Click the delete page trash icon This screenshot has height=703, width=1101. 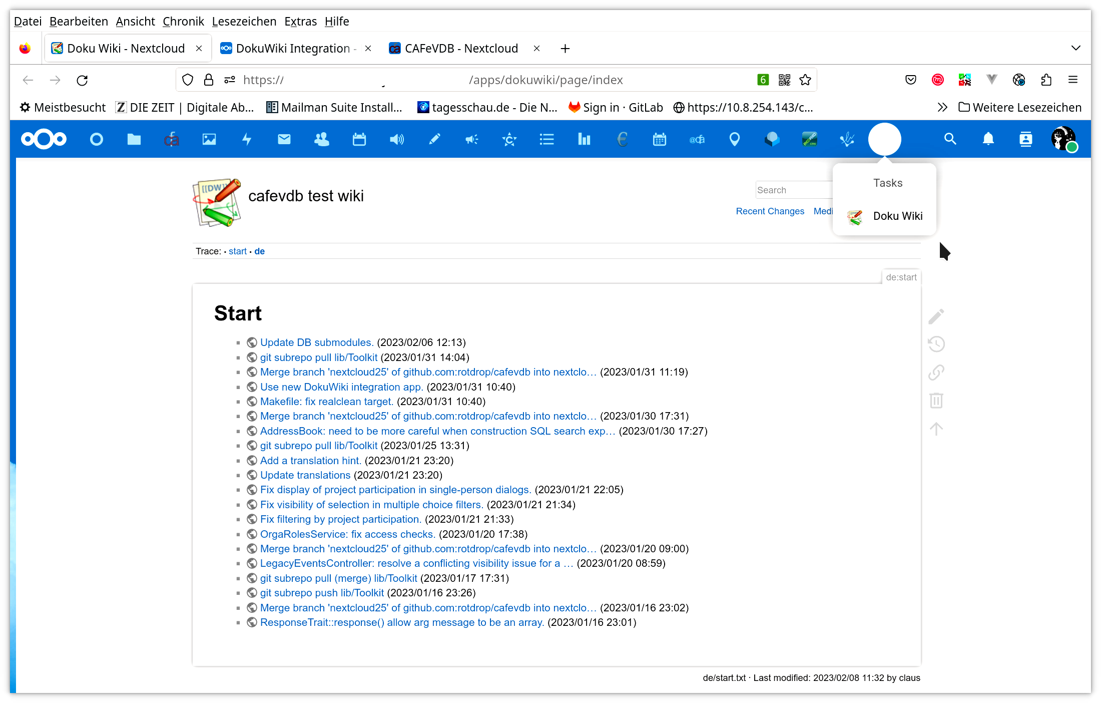(936, 400)
